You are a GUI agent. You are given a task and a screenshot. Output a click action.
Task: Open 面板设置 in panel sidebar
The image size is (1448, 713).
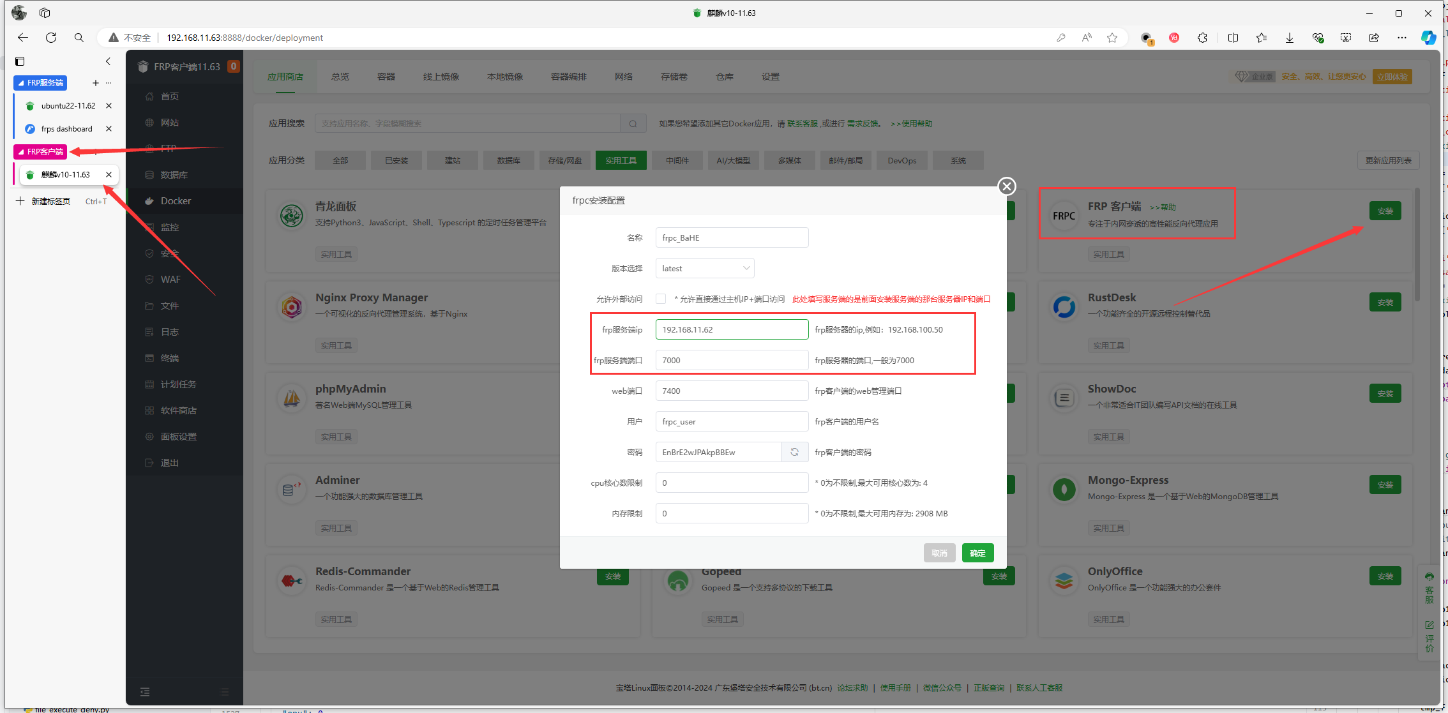point(178,437)
